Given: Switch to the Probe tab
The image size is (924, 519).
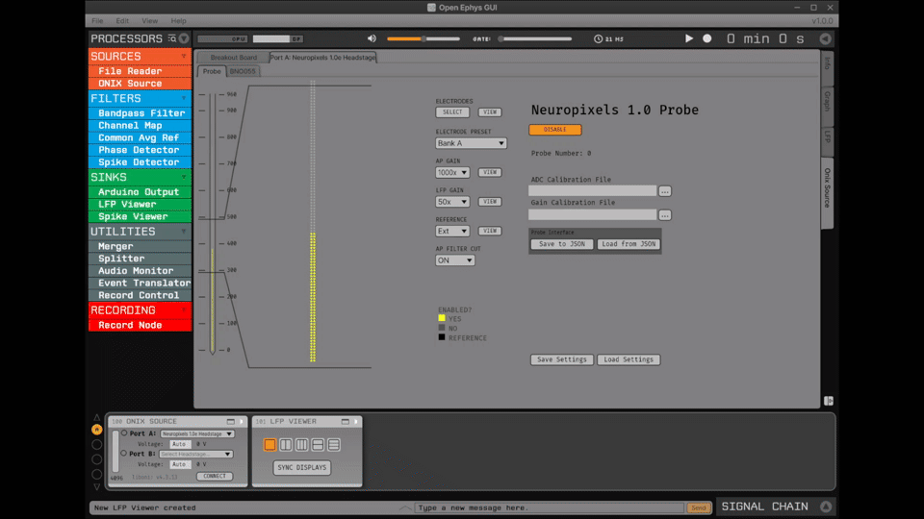Looking at the screenshot, I should pyautogui.click(x=212, y=71).
